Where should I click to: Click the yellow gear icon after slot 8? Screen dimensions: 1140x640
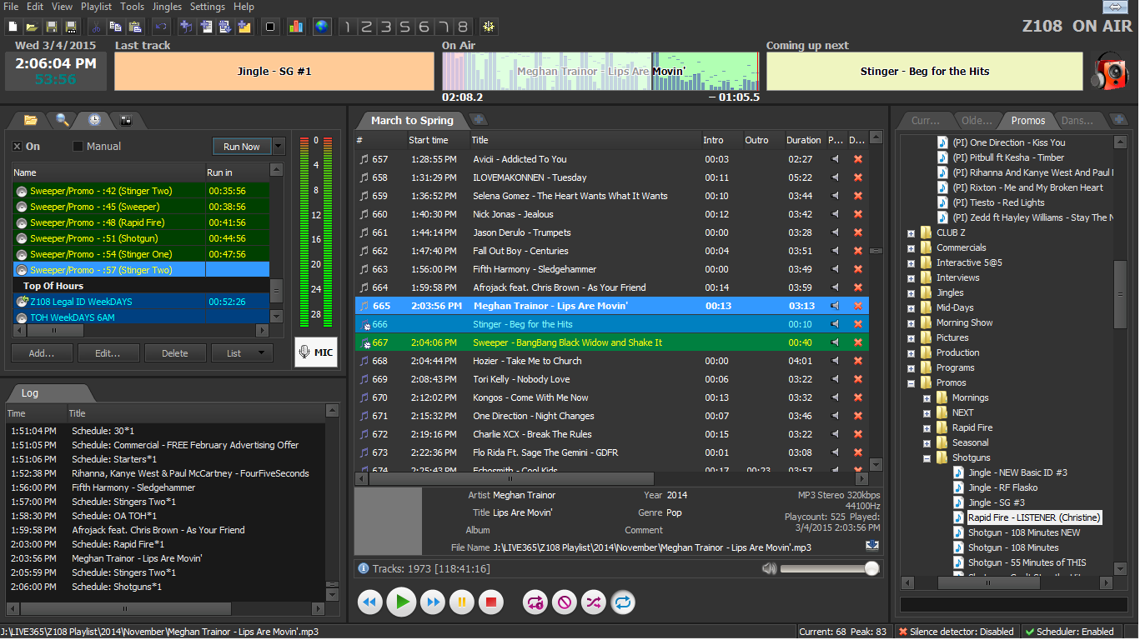(x=488, y=27)
